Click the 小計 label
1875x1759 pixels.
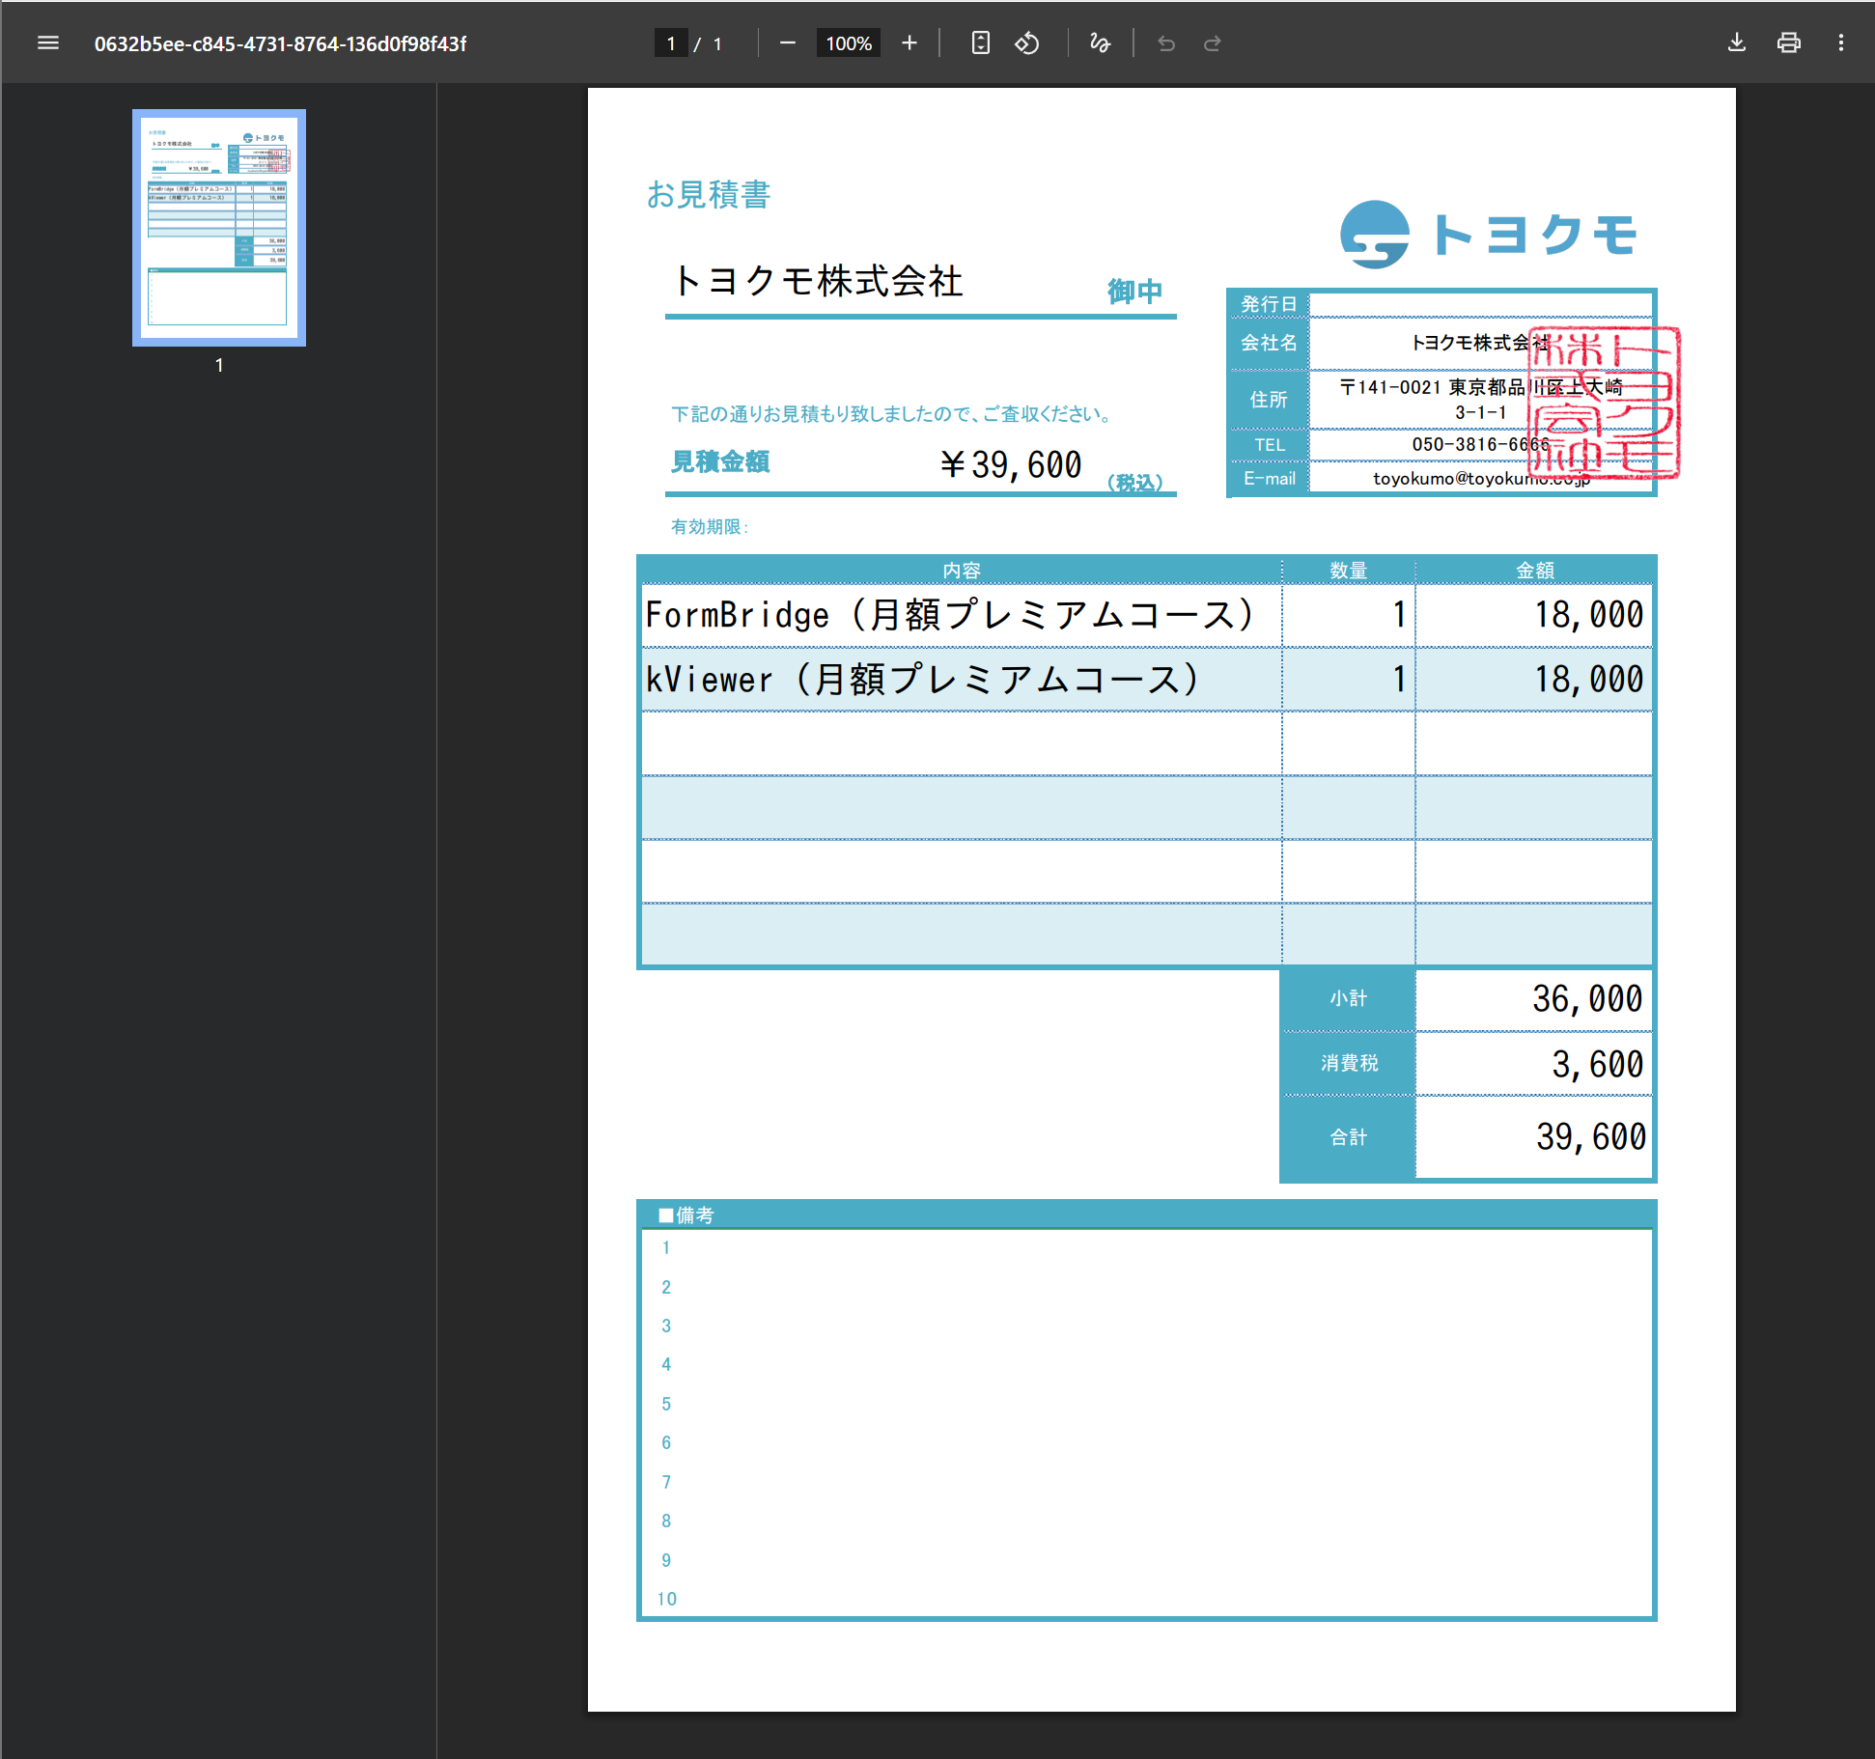click(1349, 998)
